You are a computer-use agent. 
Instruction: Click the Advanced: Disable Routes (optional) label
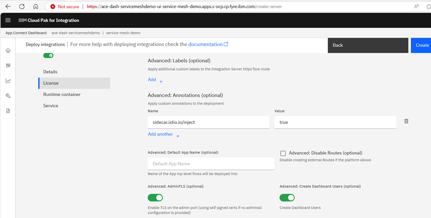(326, 153)
